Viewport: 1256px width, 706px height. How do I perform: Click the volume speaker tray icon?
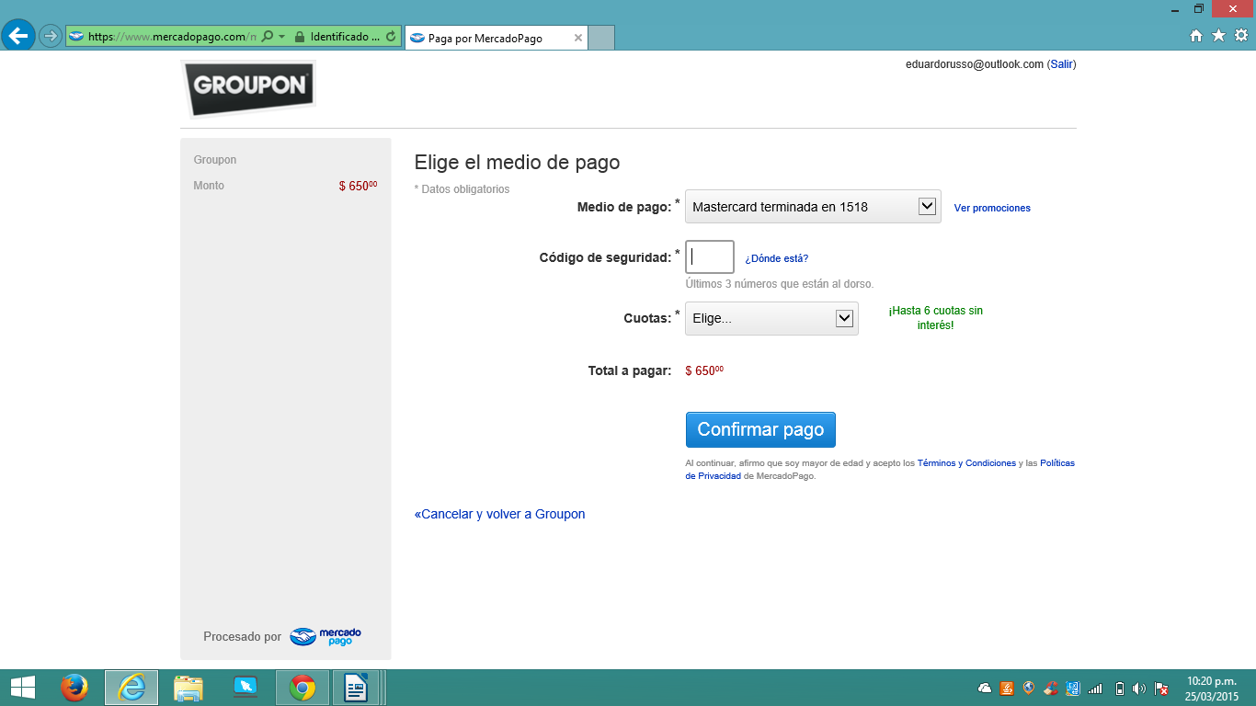point(1139,689)
